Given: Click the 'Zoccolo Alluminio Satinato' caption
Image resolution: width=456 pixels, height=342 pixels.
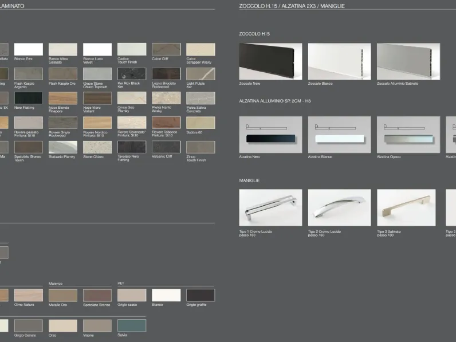Looking at the screenshot, I should pos(398,84).
